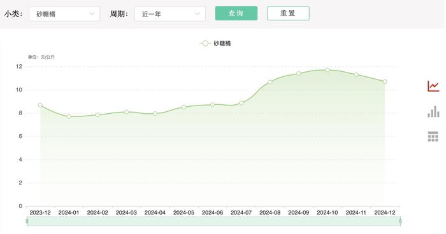The width and height of the screenshot is (446, 234).
Task: Click the 2024-07 data point
Action: [x=241, y=103]
